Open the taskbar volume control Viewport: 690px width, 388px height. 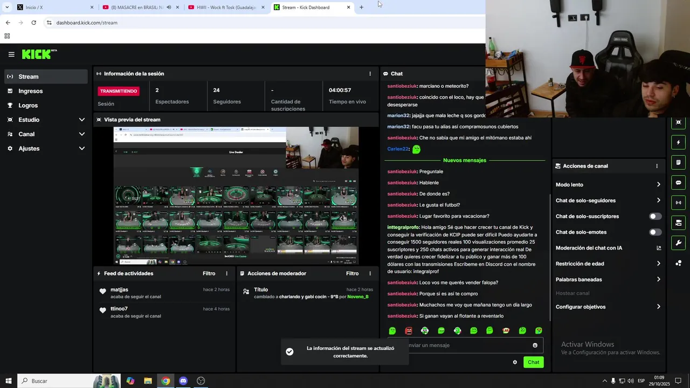click(x=630, y=381)
